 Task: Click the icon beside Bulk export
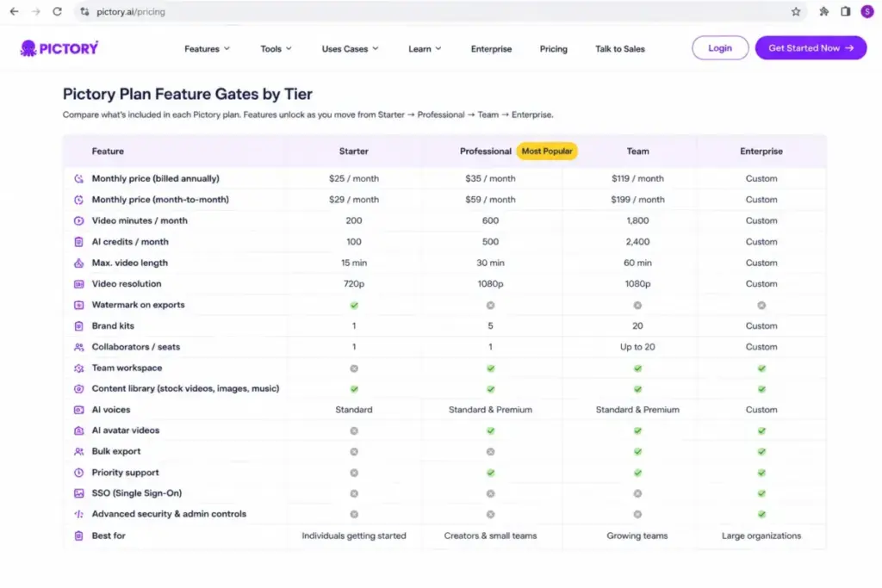[x=78, y=451]
